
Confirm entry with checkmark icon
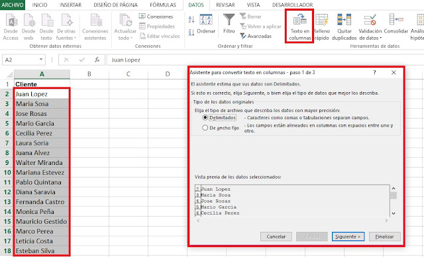tap(82, 60)
